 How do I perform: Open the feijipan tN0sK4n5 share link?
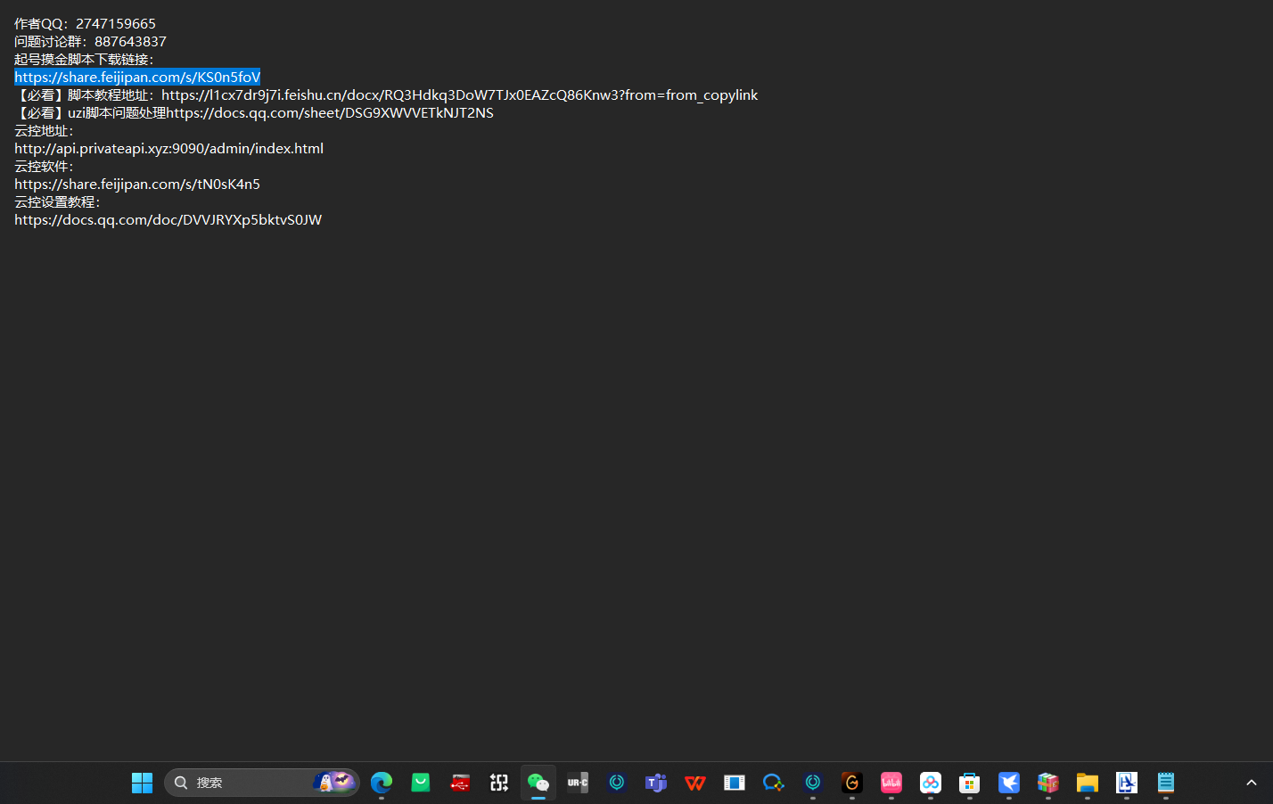point(137,185)
